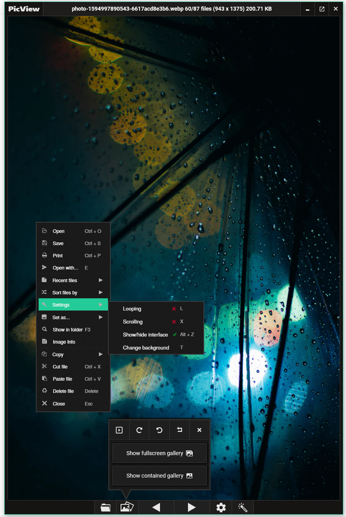
Task: Go to the next image arrow
Action: 192,508
